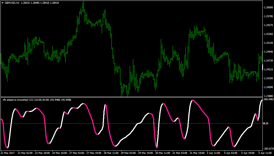This screenshot has width=274, height=156.
Task: Click the 1.23880 price scale label
Action: tap(269, 96)
